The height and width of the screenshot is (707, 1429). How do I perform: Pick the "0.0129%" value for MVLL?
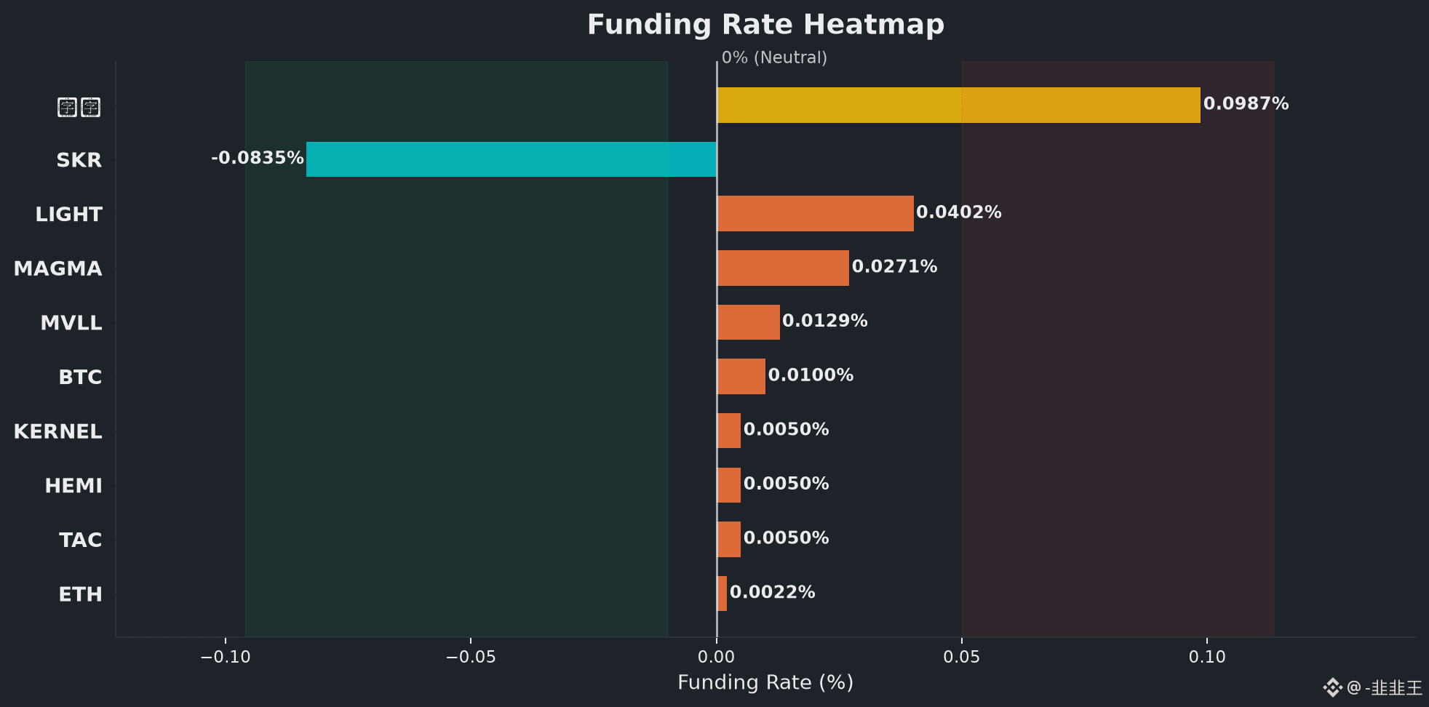tap(825, 321)
